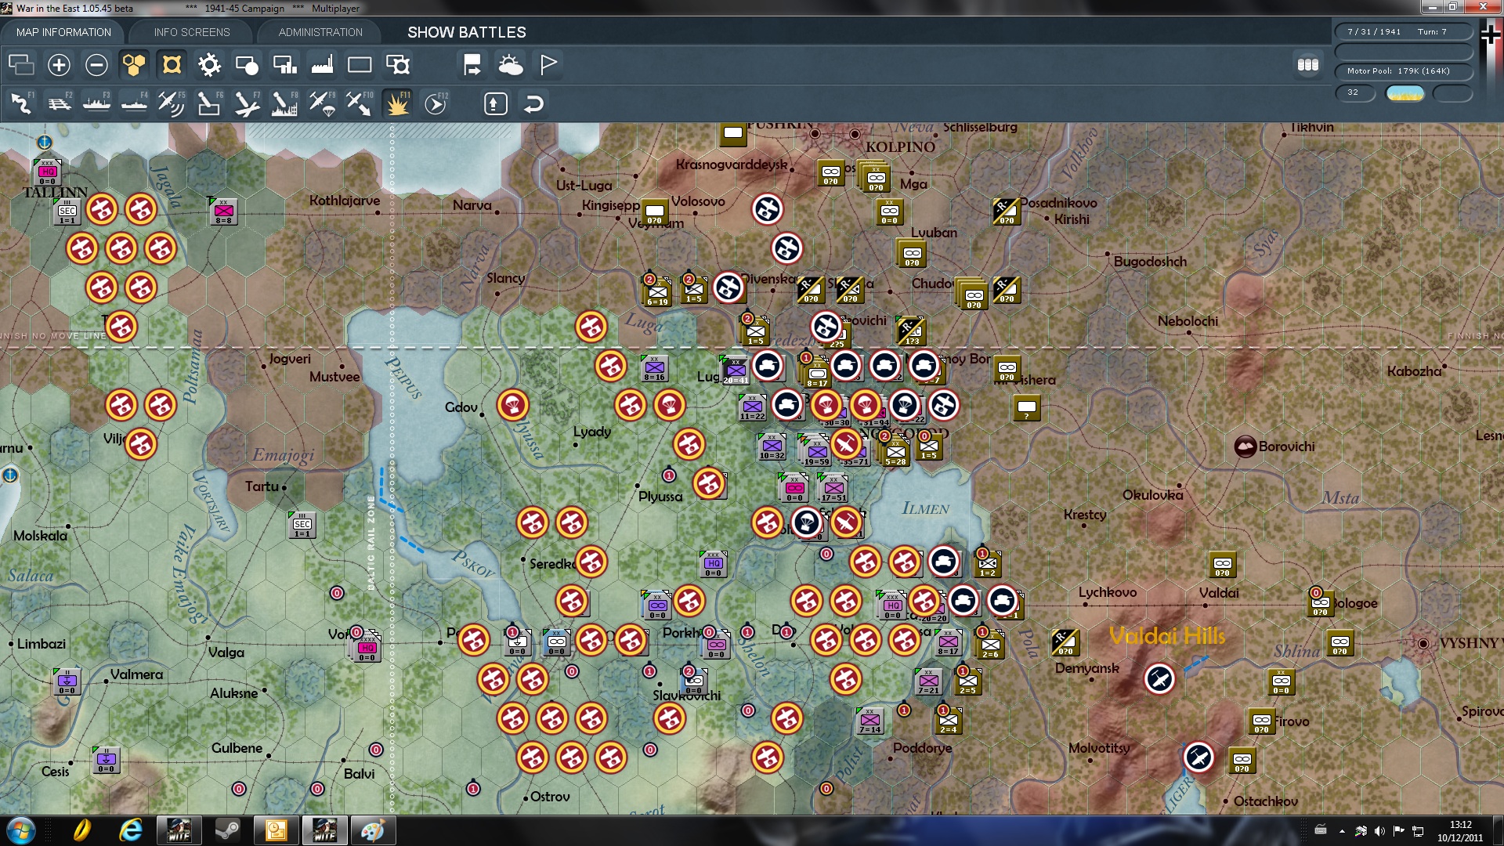
Task: Click the HQ unit counter at Tallinn
Action: (47, 172)
